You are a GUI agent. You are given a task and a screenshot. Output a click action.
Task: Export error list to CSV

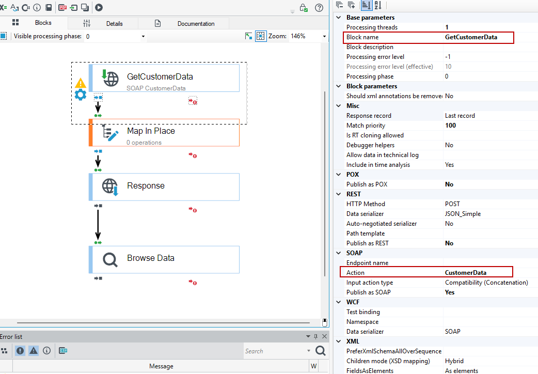click(x=63, y=351)
